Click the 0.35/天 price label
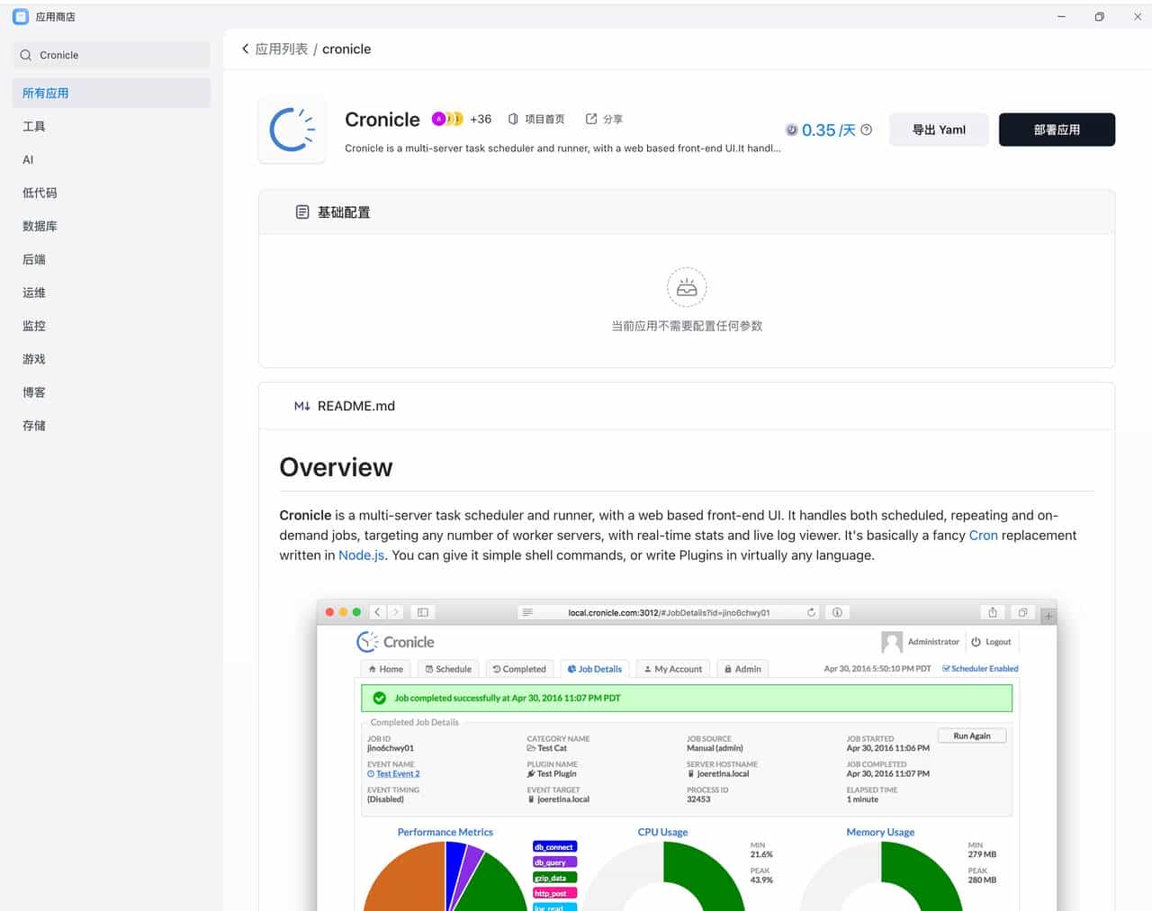This screenshot has width=1152, height=911. pos(828,131)
